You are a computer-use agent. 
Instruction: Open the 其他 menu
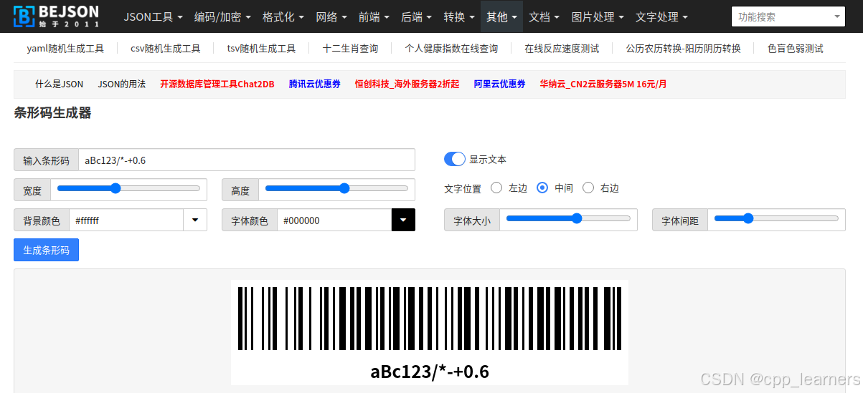coord(501,16)
